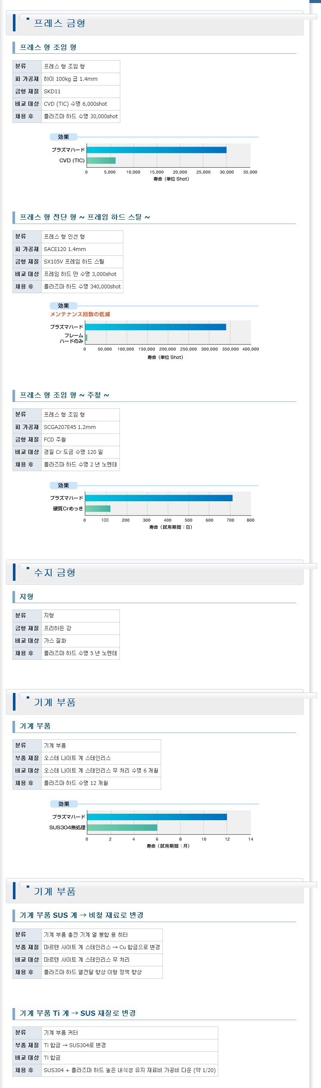Screen dimensions: 321x1088
Task: Click the 프레스 형 조임 형 ~ 주철 ~ subheading
Action: tap(64, 395)
